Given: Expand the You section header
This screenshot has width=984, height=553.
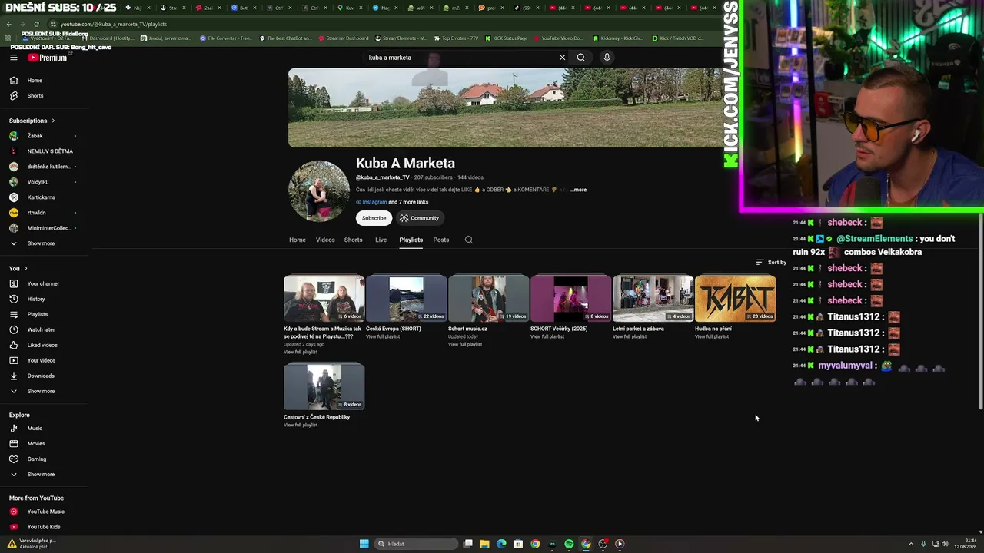Looking at the screenshot, I should [x=18, y=268].
